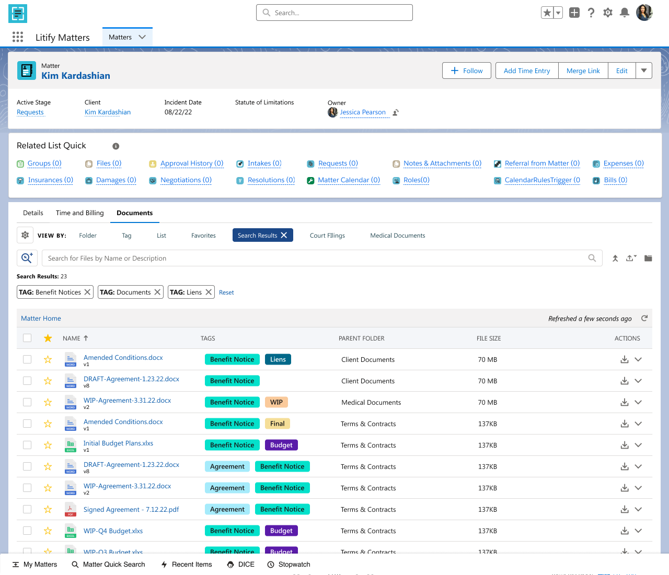
Task: Remove the Liens tag filter
Action: (x=209, y=292)
